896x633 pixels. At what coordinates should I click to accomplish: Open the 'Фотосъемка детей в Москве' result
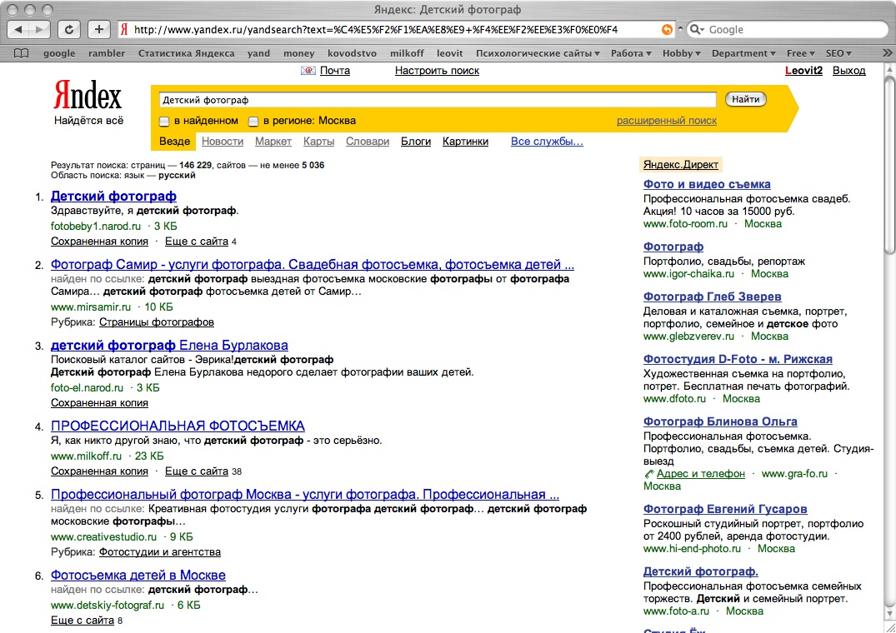coord(138,575)
